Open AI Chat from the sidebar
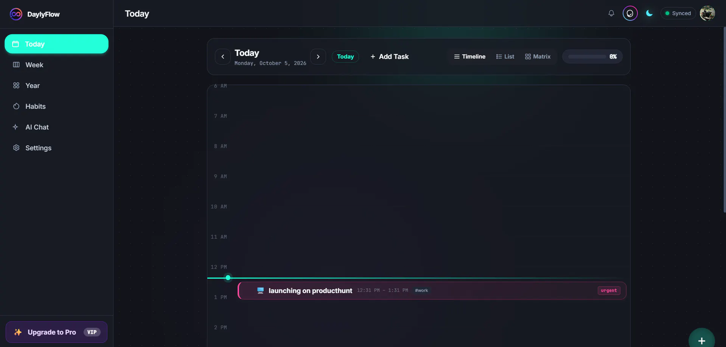This screenshot has width=726, height=347. 56,127
